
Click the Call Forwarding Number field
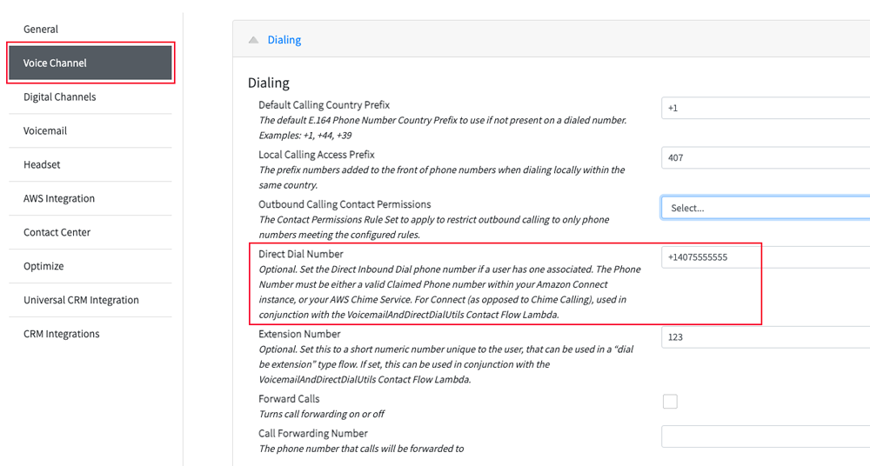pyautogui.click(x=766, y=436)
